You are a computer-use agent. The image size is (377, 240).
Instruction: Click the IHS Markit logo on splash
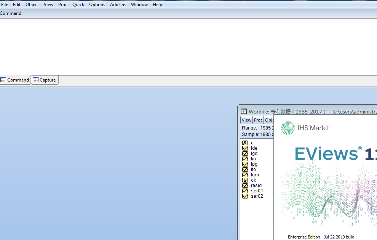[x=305, y=128]
